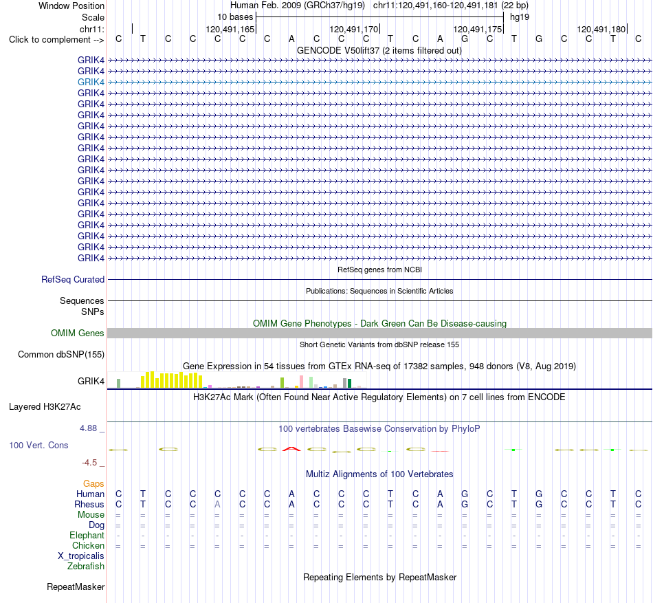
Task: Click the GENCODE V50lift37 track title
Action: pyautogui.click(x=379, y=51)
